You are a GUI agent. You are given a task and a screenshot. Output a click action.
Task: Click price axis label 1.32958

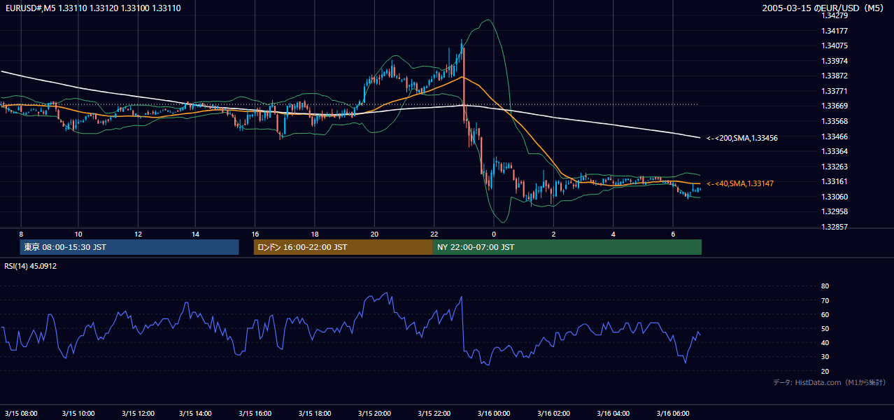click(835, 211)
